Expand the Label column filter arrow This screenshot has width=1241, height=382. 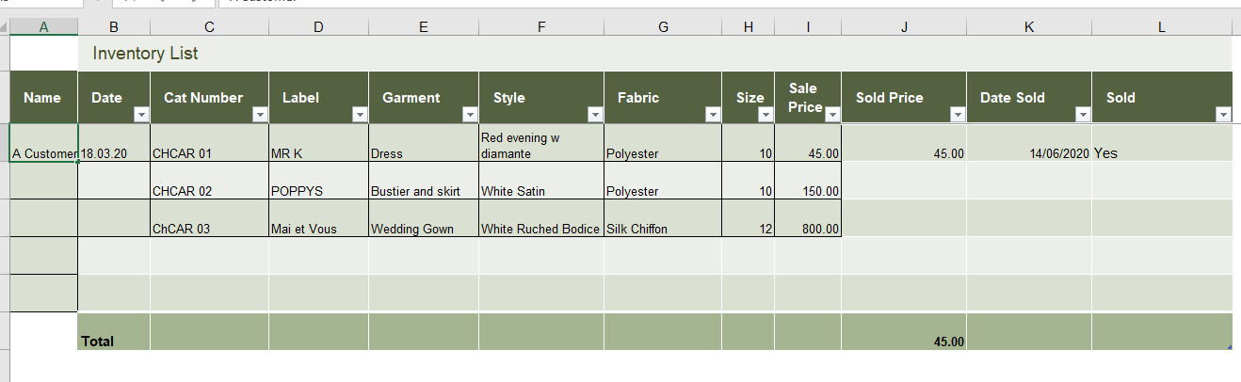(360, 114)
